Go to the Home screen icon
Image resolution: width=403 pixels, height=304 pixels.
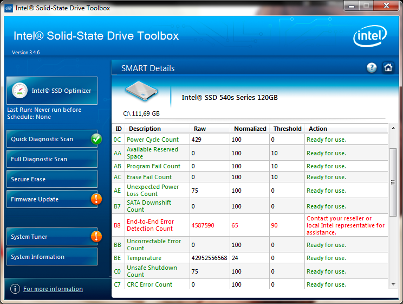pos(388,68)
